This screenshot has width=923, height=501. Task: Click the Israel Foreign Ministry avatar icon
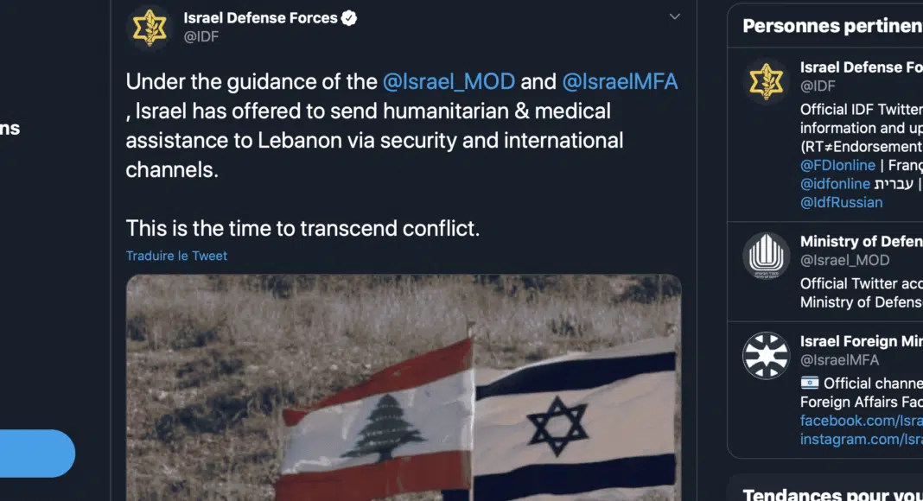point(767,356)
